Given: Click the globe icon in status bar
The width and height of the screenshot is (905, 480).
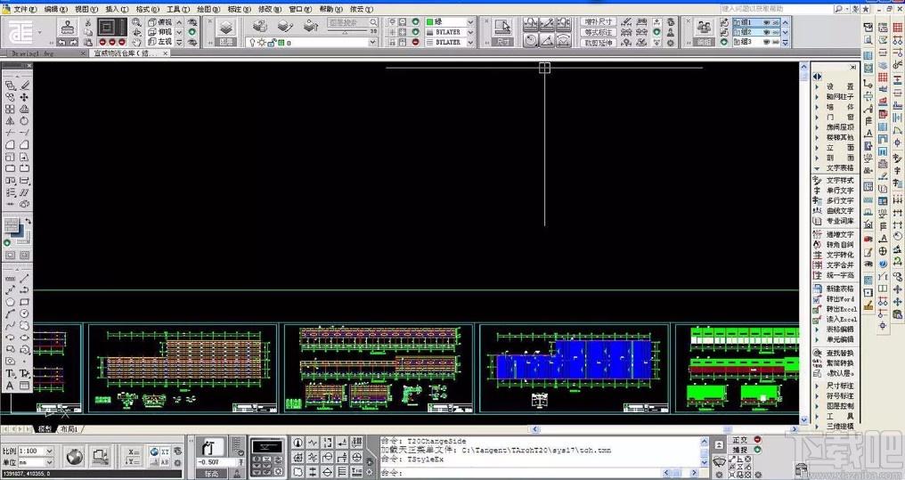Looking at the screenshot, I should click(74, 458).
